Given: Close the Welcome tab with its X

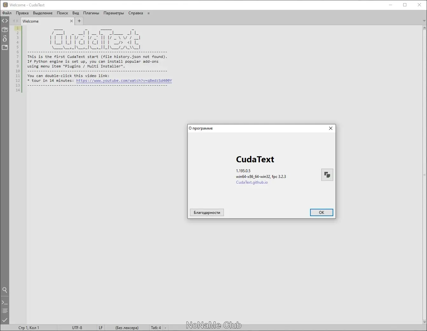Looking at the screenshot, I should 71,21.
